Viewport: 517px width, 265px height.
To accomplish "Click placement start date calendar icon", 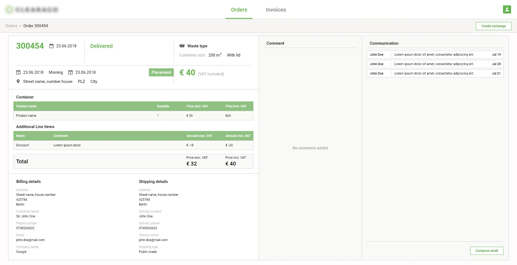I will (x=18, y=72).
